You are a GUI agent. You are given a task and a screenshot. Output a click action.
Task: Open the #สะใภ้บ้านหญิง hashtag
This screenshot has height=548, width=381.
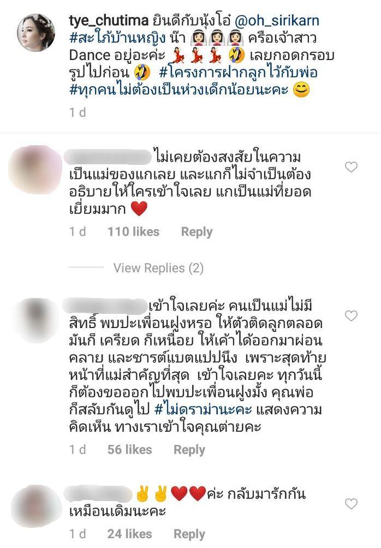(x=117, y=38)
